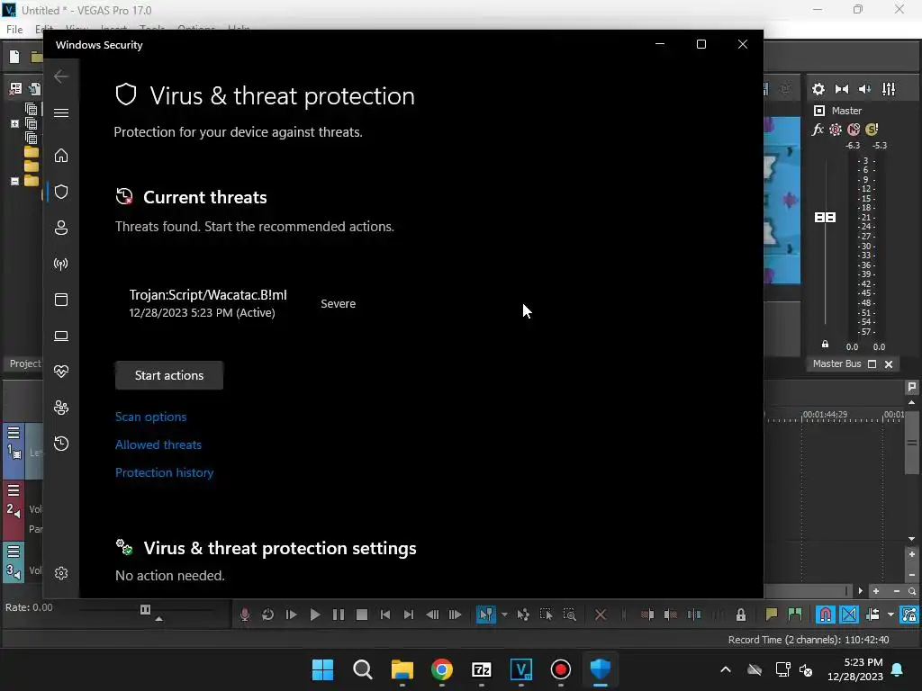
Task: Adjust the Master volume fader handle
Action: [825, 218]
